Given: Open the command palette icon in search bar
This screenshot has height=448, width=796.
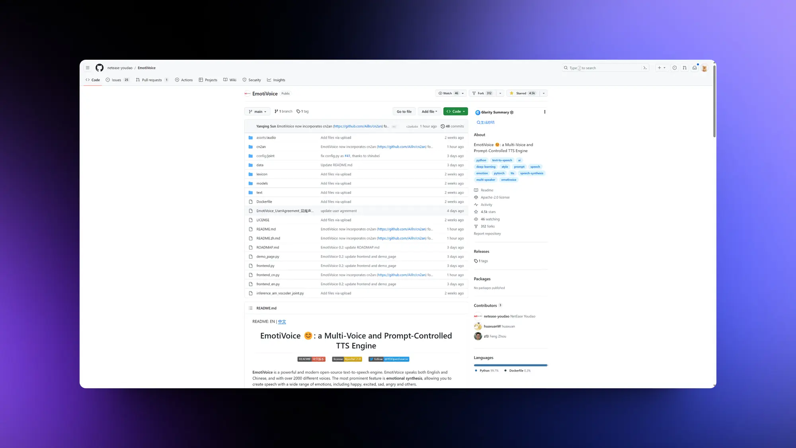Looking at the screenshot, I should click(x=645, y=68).
